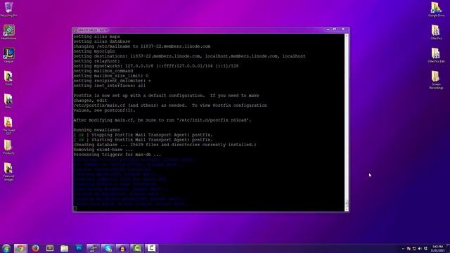The height and width of the screenshot is (253, 450).
Task: Open Skype from the taskbar
Action: pos(108,248)
